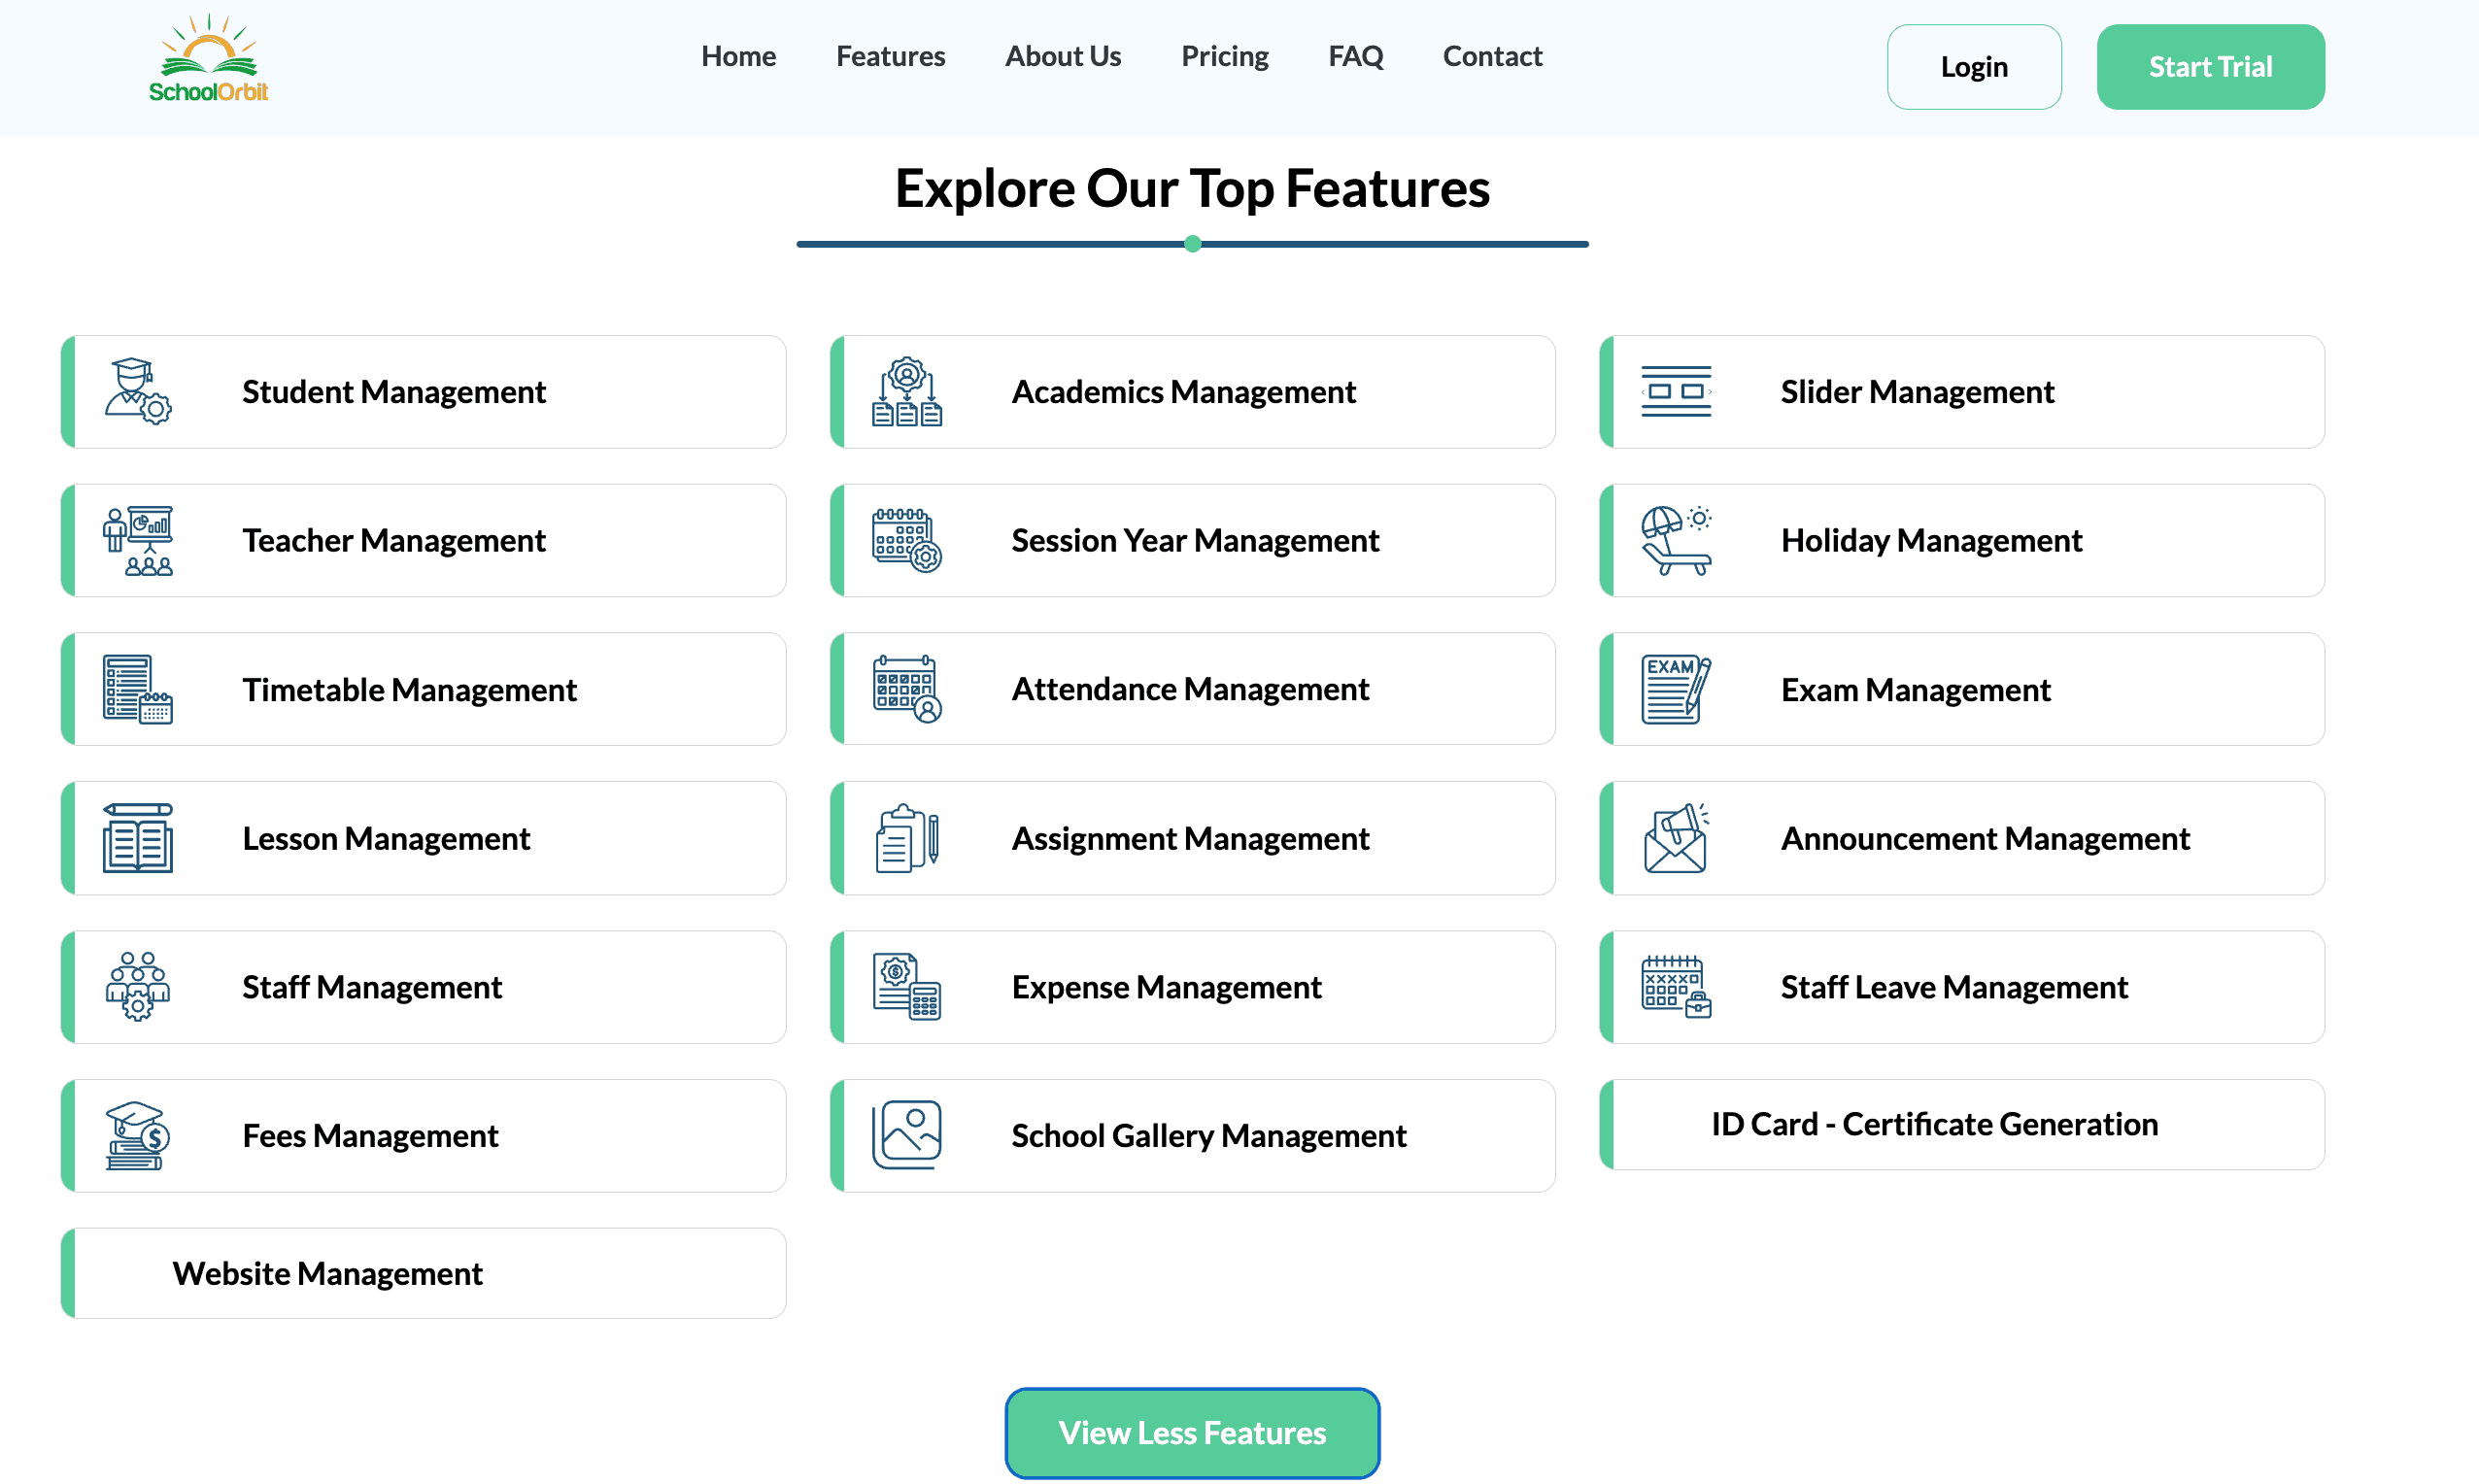Click the Attendance Management calendar-person icon
This screenshot has height=1484, width=2479.
(x=907, y=689)
